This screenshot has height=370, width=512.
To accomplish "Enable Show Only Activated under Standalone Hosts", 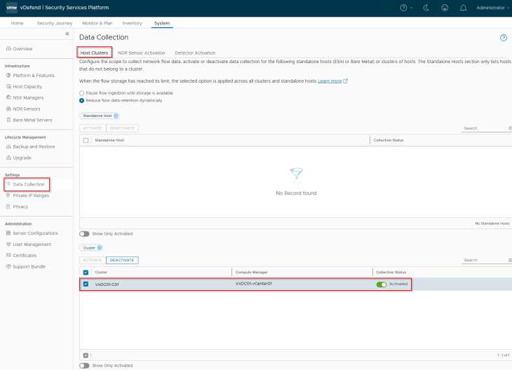I will tap(84, 233).
